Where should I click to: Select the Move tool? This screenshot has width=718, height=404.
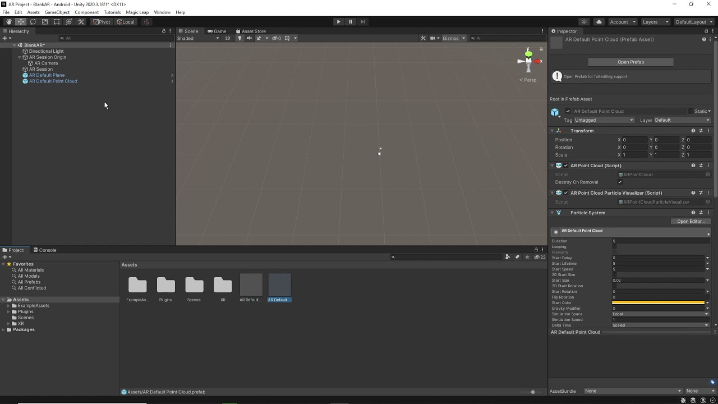click(x=21, y=22)
